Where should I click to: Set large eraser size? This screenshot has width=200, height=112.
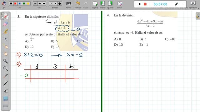pos(60,3)
